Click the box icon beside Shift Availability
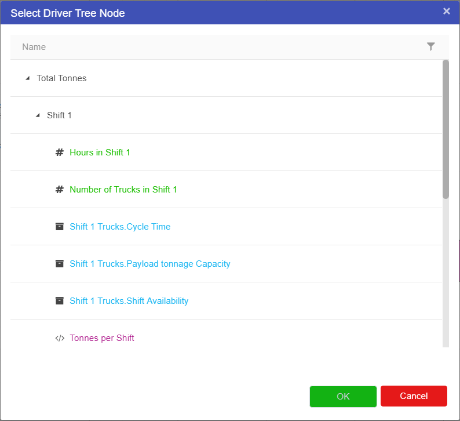Image resolution: width=460 pixels, height=421 pixels. point(59,301)
